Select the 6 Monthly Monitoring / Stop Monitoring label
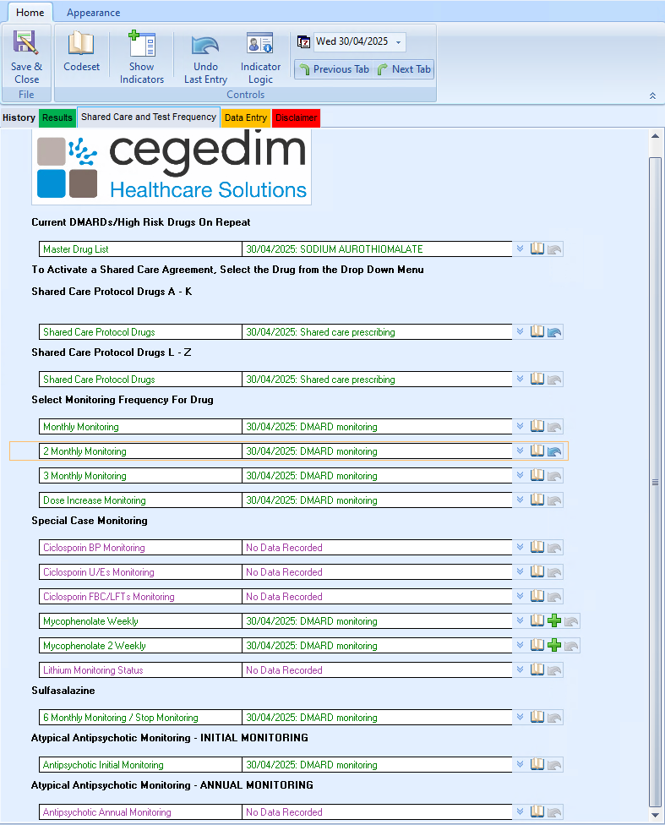This screenshot has height=825, width=665. (x=121, y=718)
